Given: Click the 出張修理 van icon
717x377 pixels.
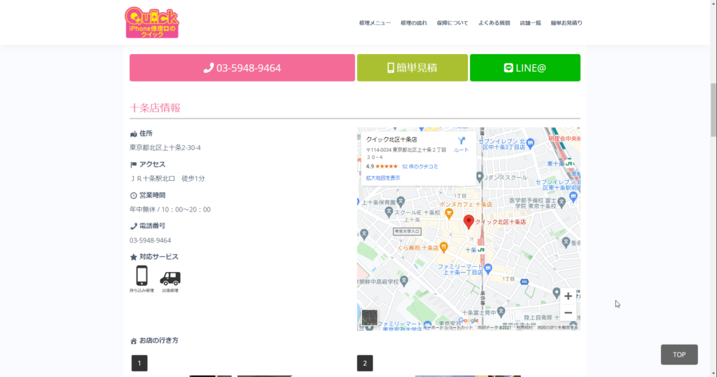Looking at the screenshot, I should 170,278.
